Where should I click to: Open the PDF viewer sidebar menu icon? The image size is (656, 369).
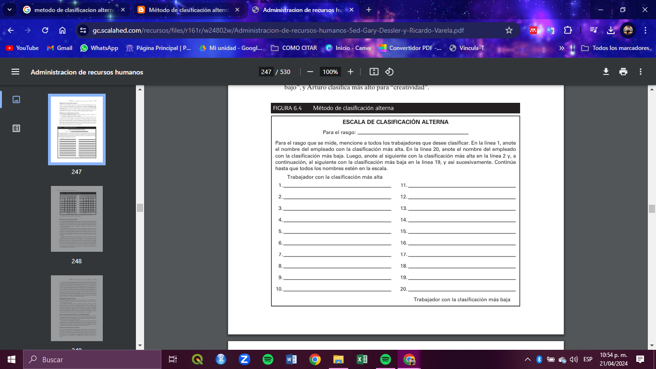[15, 72]
